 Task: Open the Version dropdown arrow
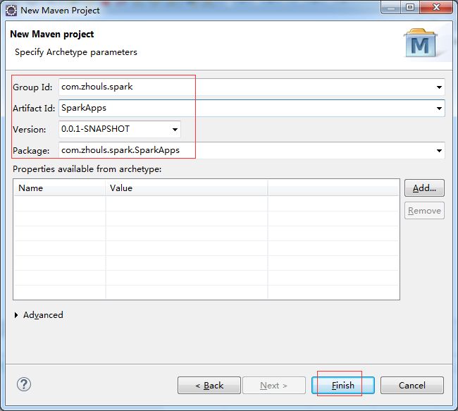[175, 130]
